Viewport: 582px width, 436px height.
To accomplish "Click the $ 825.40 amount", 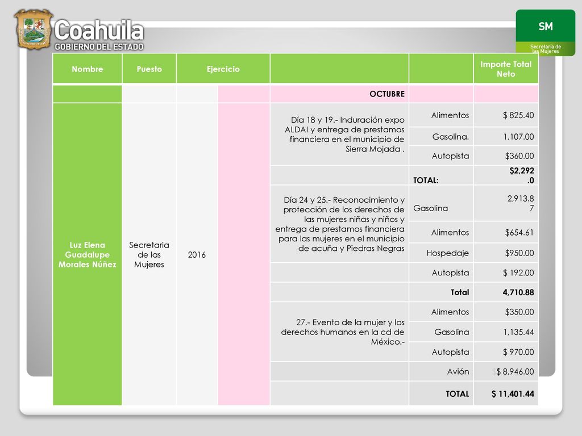I will click(518, 115).
